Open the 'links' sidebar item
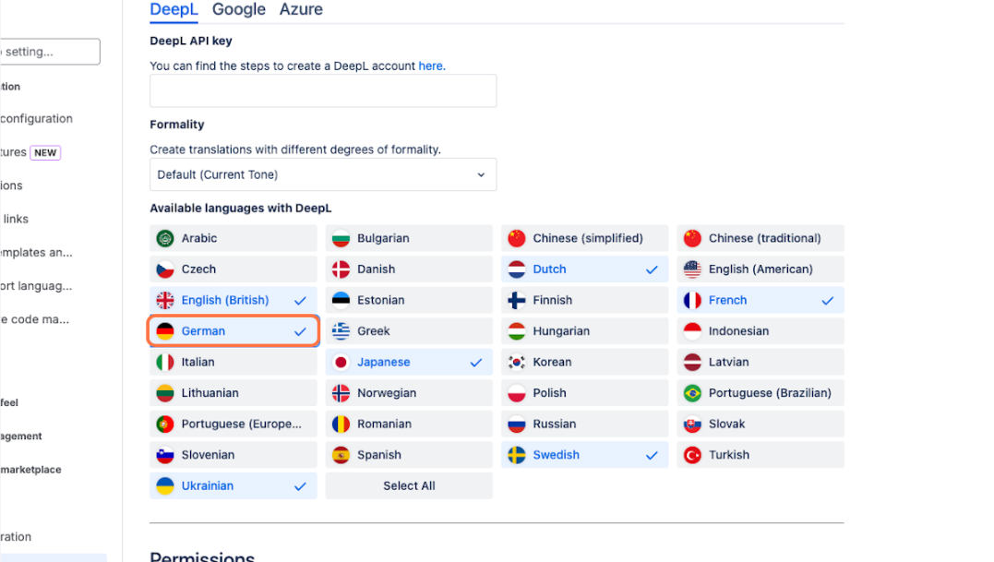Viewport: 994px width, 562px height. pos(15,219)
